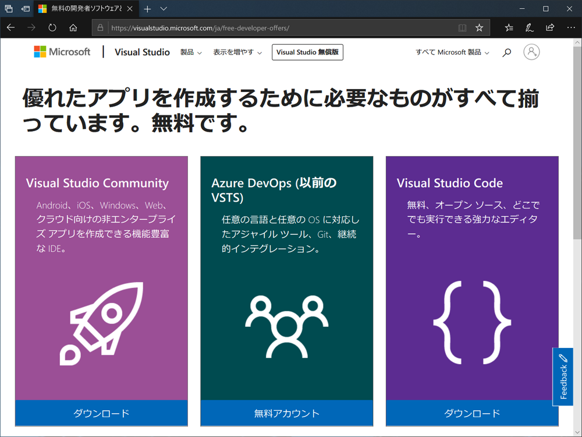Click the vertical scrollbar thumb

pos(577,143)
